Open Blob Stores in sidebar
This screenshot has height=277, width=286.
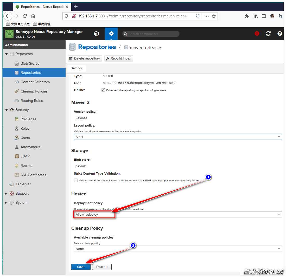30,63
